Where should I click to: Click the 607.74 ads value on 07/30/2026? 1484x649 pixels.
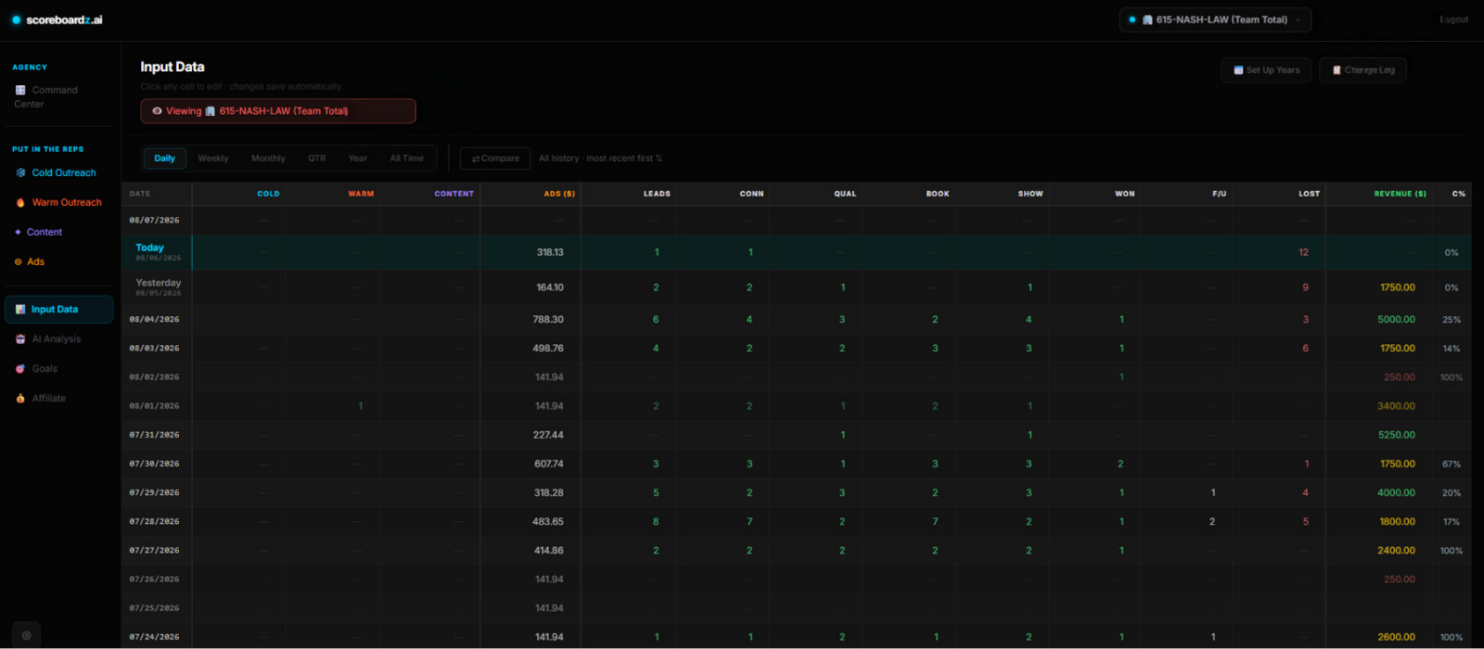pyautogui.click(x=548, y=464)
